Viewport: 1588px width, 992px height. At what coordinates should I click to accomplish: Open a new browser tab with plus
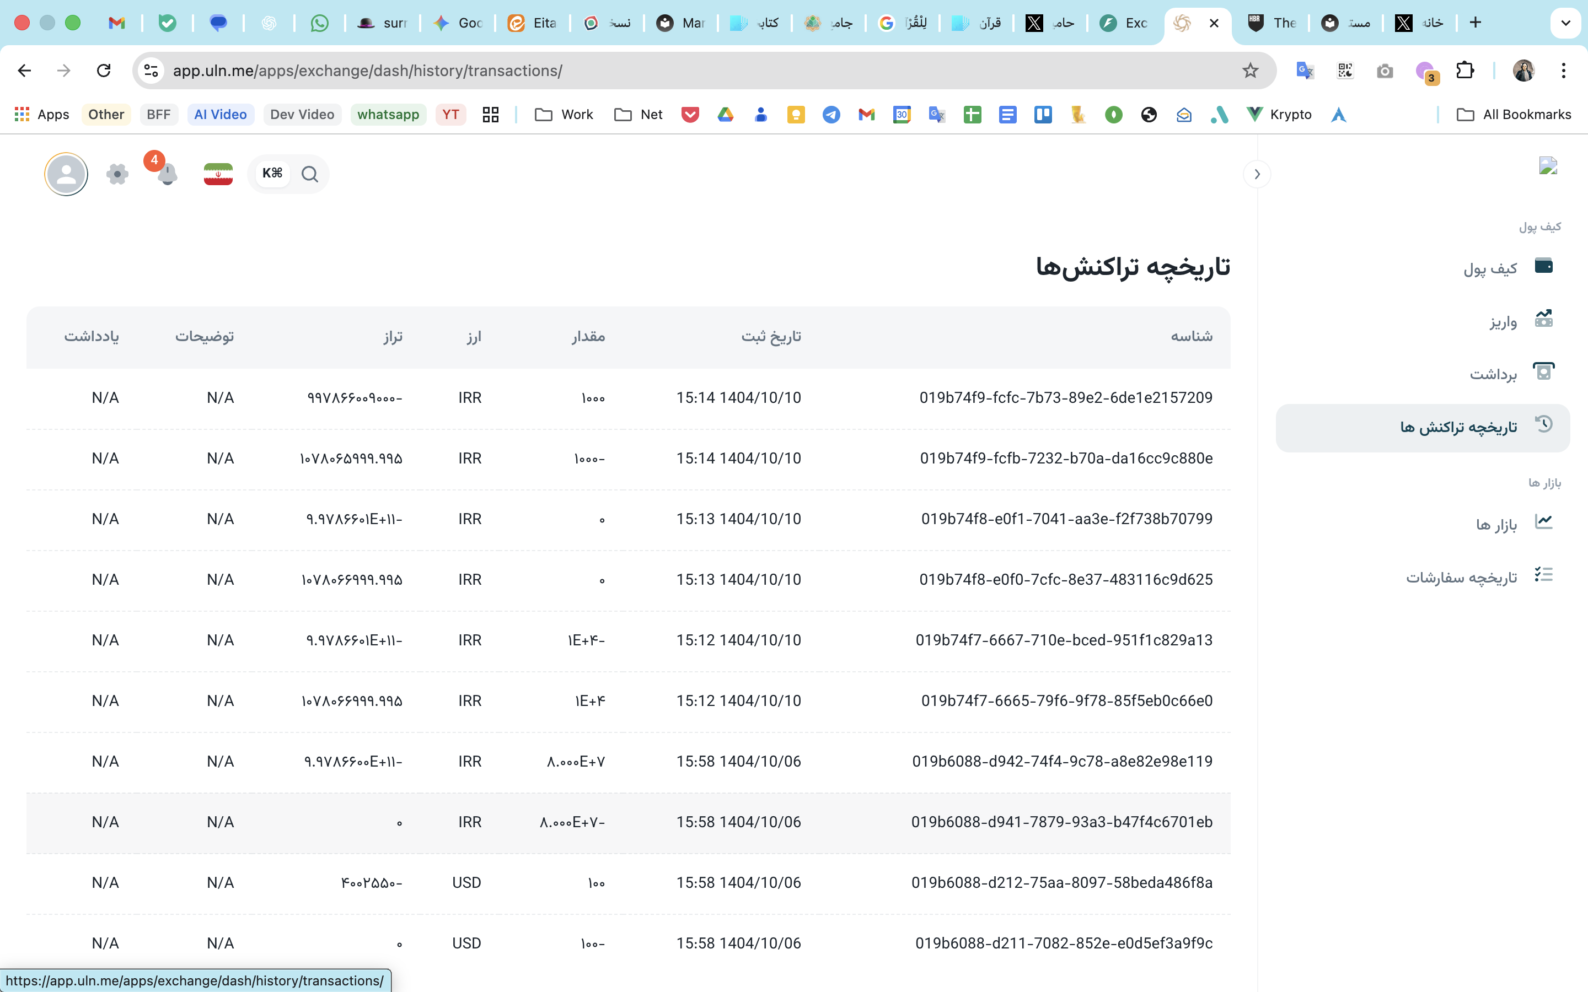[x=1475, y=22]
